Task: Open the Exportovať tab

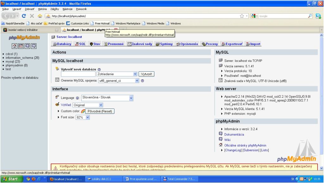Action: coord(232,44)
